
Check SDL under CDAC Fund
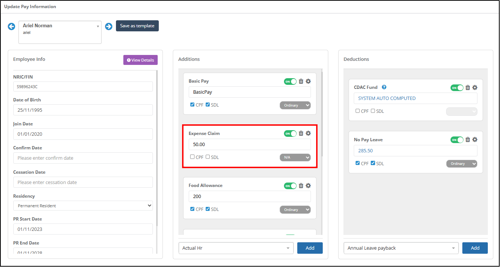(x=373, y=111)
